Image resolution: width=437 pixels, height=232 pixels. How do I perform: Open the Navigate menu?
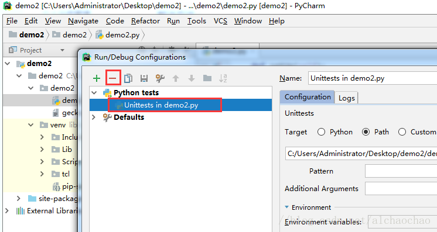pyautogui.click(x=83, y=21)
